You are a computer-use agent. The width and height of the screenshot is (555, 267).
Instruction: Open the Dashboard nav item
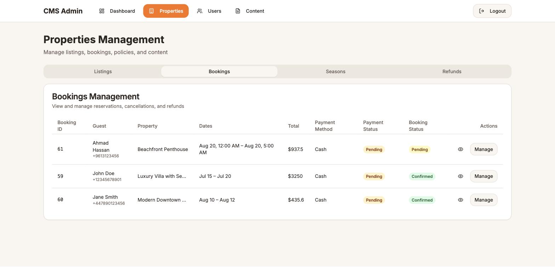pos(117,11)
